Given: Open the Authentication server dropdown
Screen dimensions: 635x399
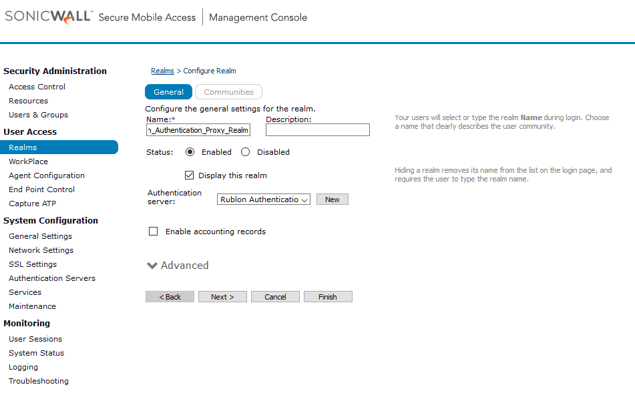Looking at the screenshot, I should (x=264, y=199).
